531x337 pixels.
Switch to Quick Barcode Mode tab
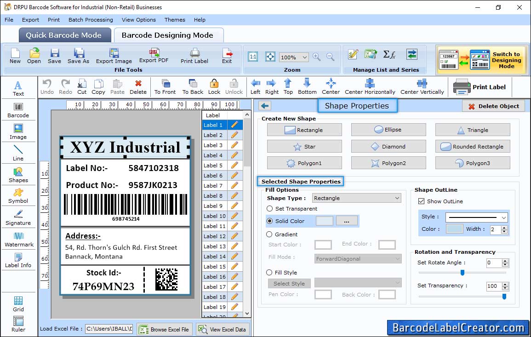pos(64,35)
